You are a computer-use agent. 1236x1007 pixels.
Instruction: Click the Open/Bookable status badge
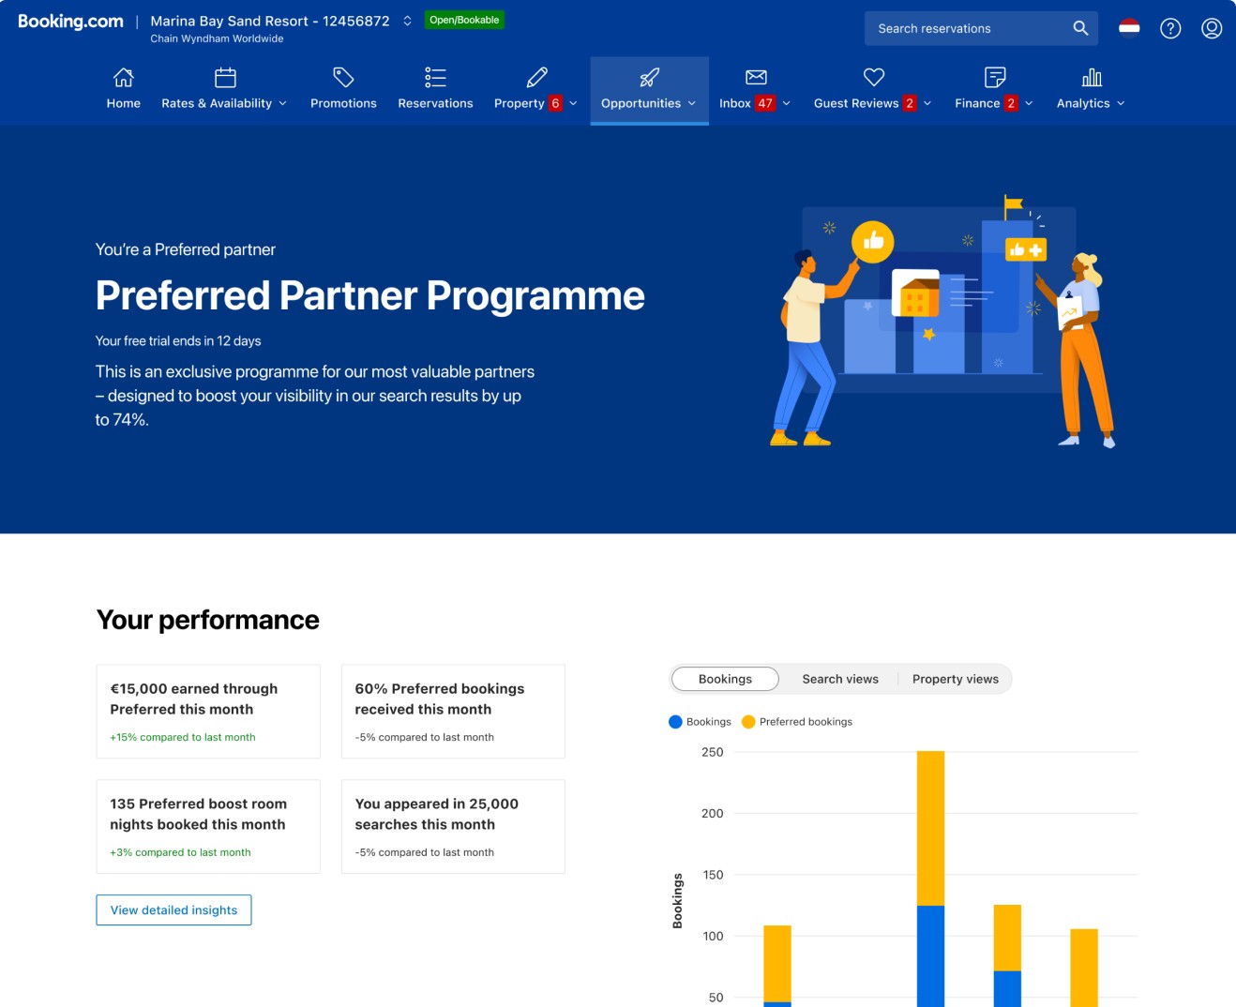(464, 20)
